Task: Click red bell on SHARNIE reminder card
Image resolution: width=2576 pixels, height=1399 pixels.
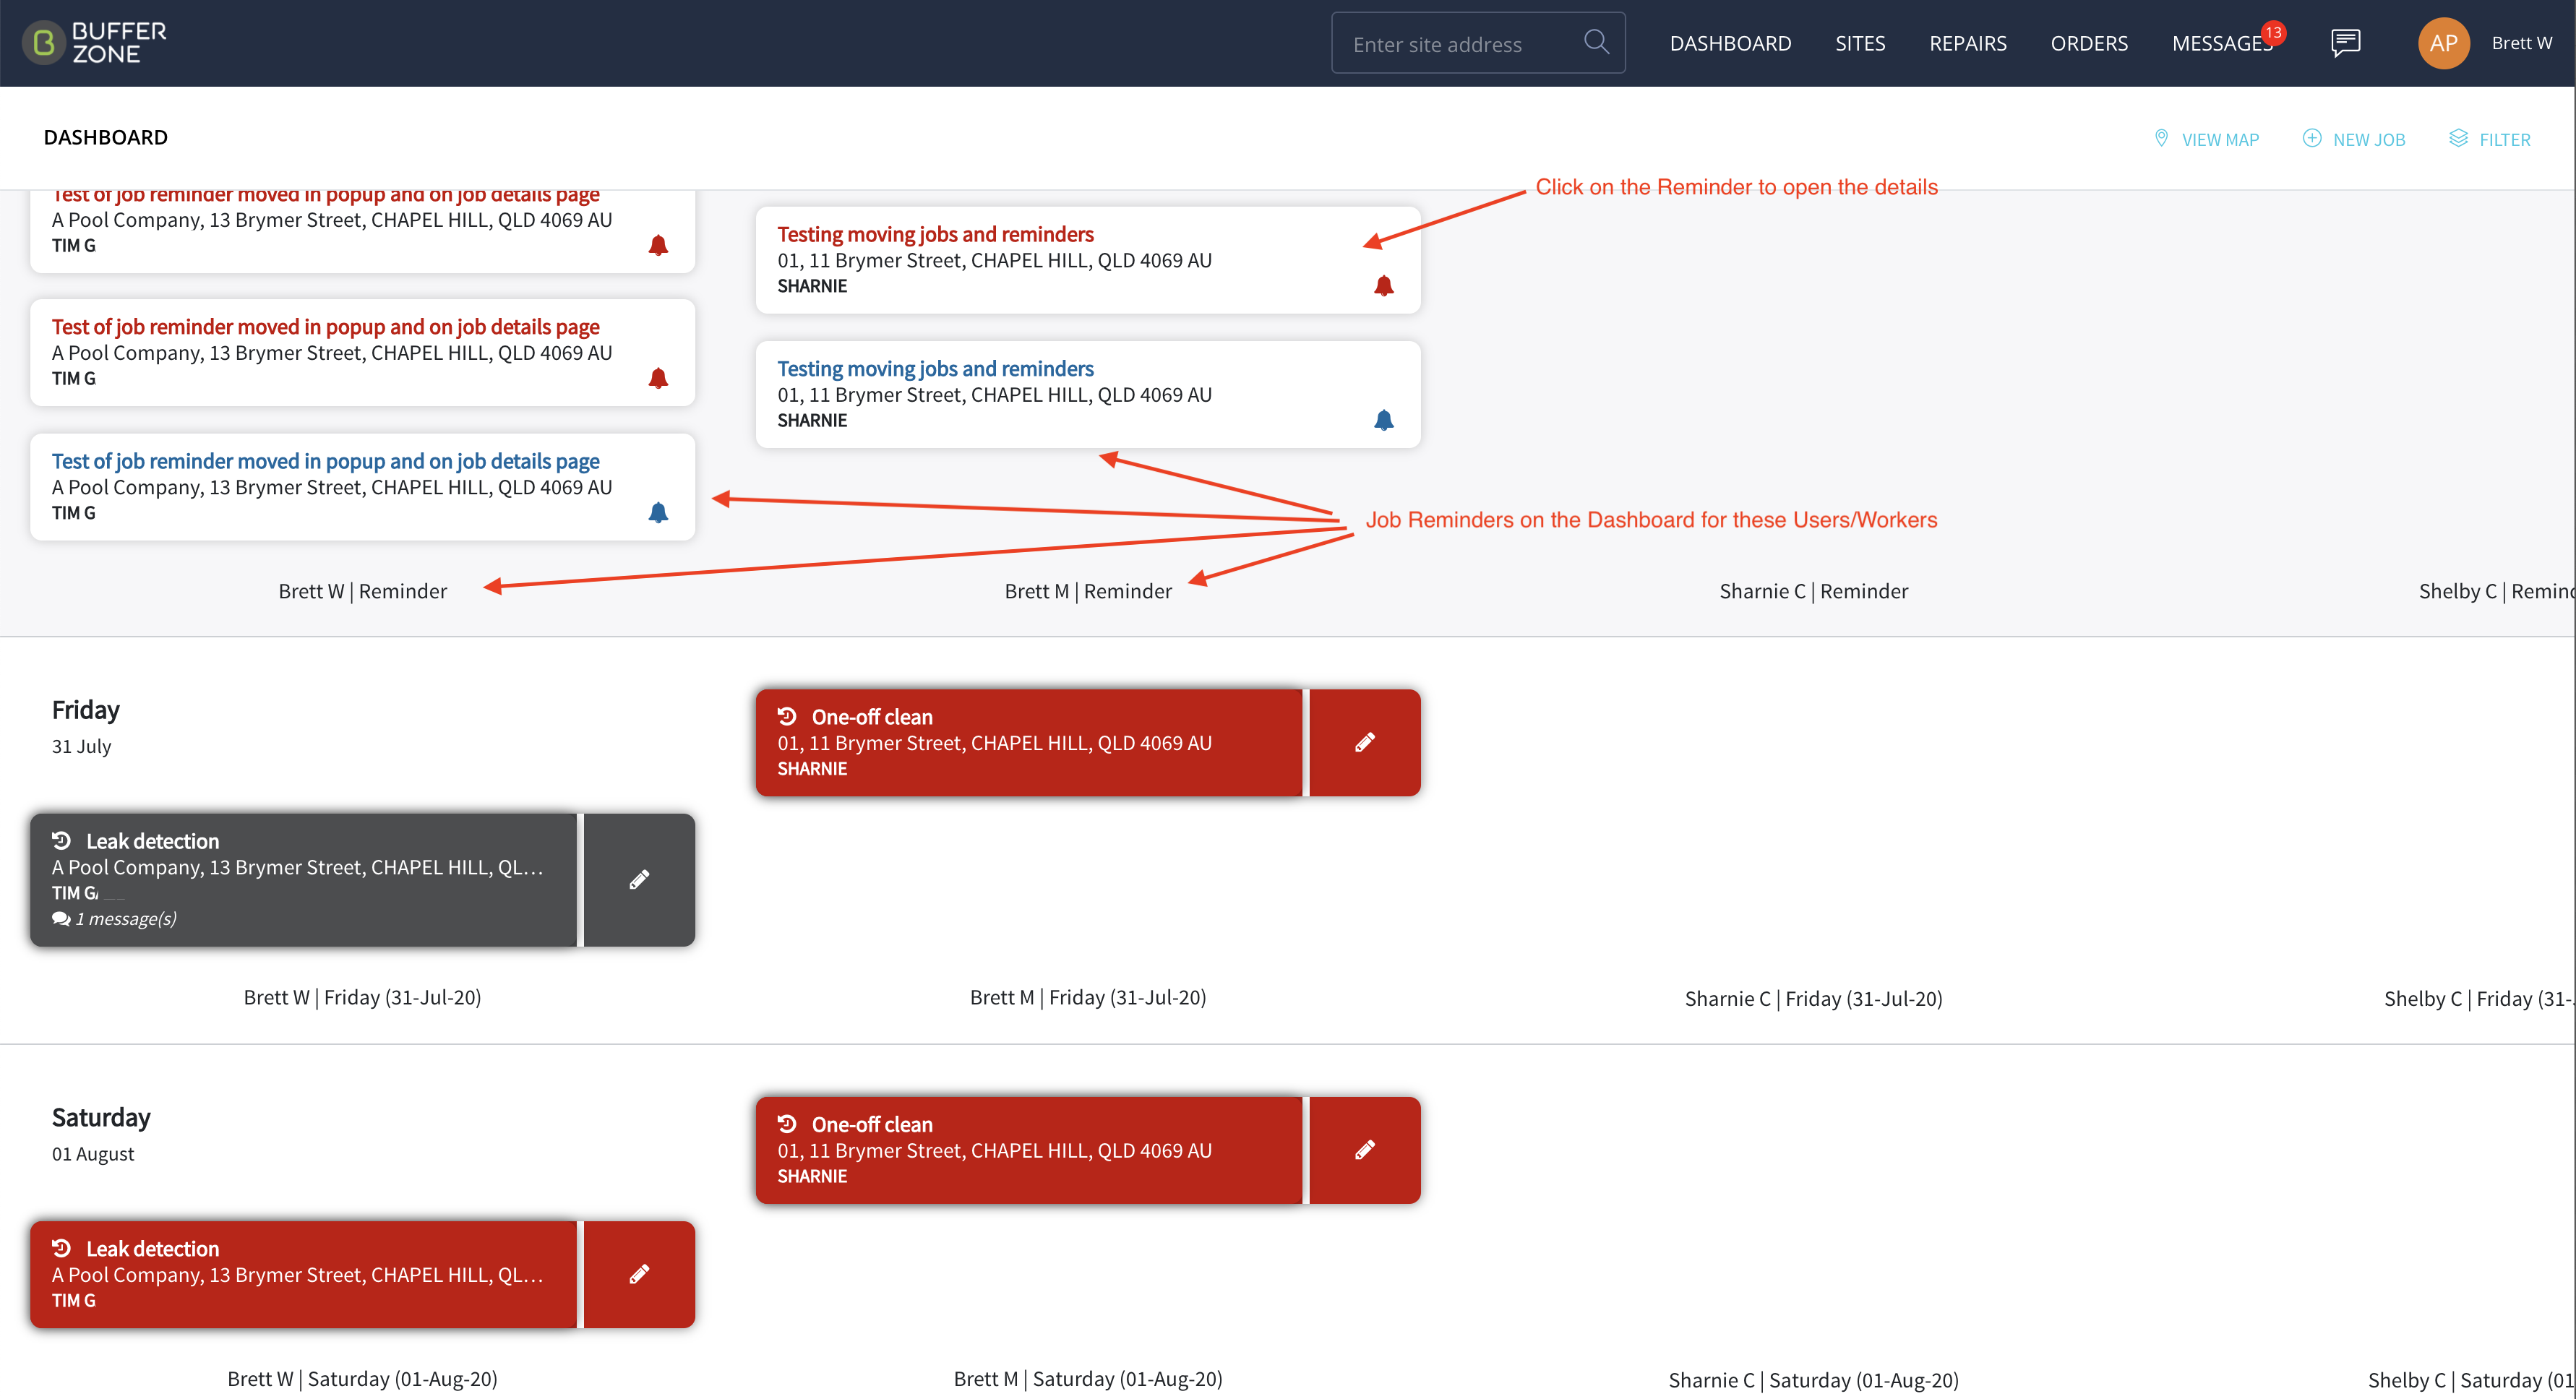Action: [1383, 286]
